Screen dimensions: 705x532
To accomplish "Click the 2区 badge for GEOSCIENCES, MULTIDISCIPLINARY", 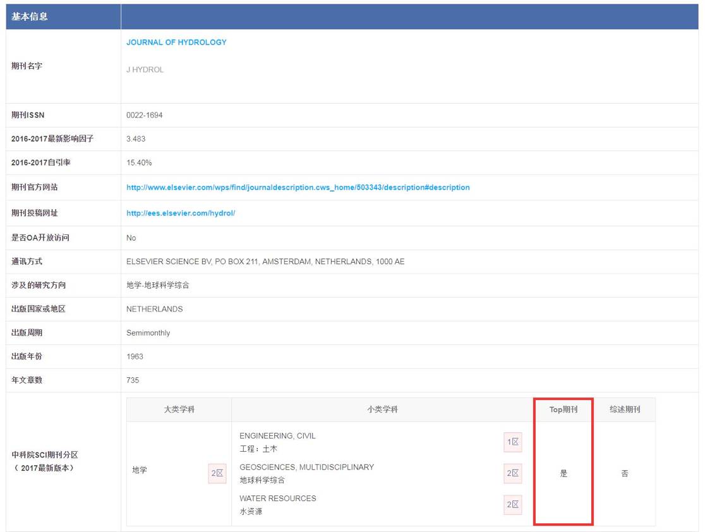I will point(512,473).
